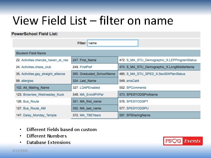Select the MA_first_name field entry
The height and width of the screenshot is (158, 211).
(95, 102)
